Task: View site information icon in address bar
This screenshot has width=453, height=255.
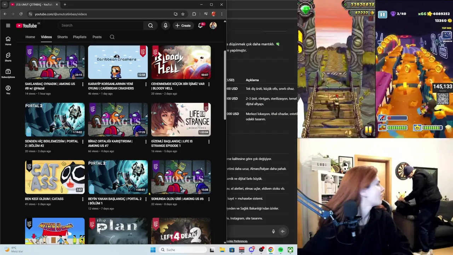Action: click(x=30, y=14)
